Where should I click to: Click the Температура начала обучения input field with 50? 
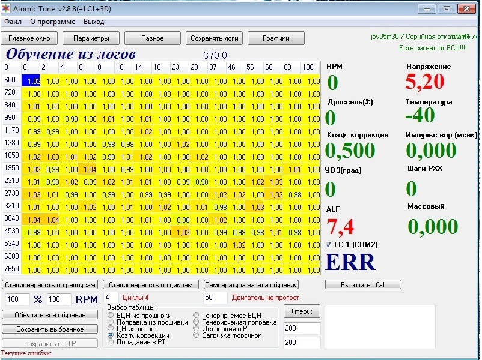coord(215,298)
